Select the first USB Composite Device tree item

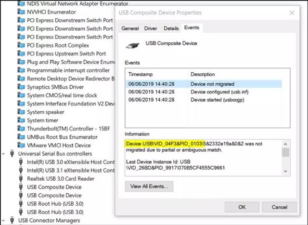pyautogui.click(x=54, y=187)
